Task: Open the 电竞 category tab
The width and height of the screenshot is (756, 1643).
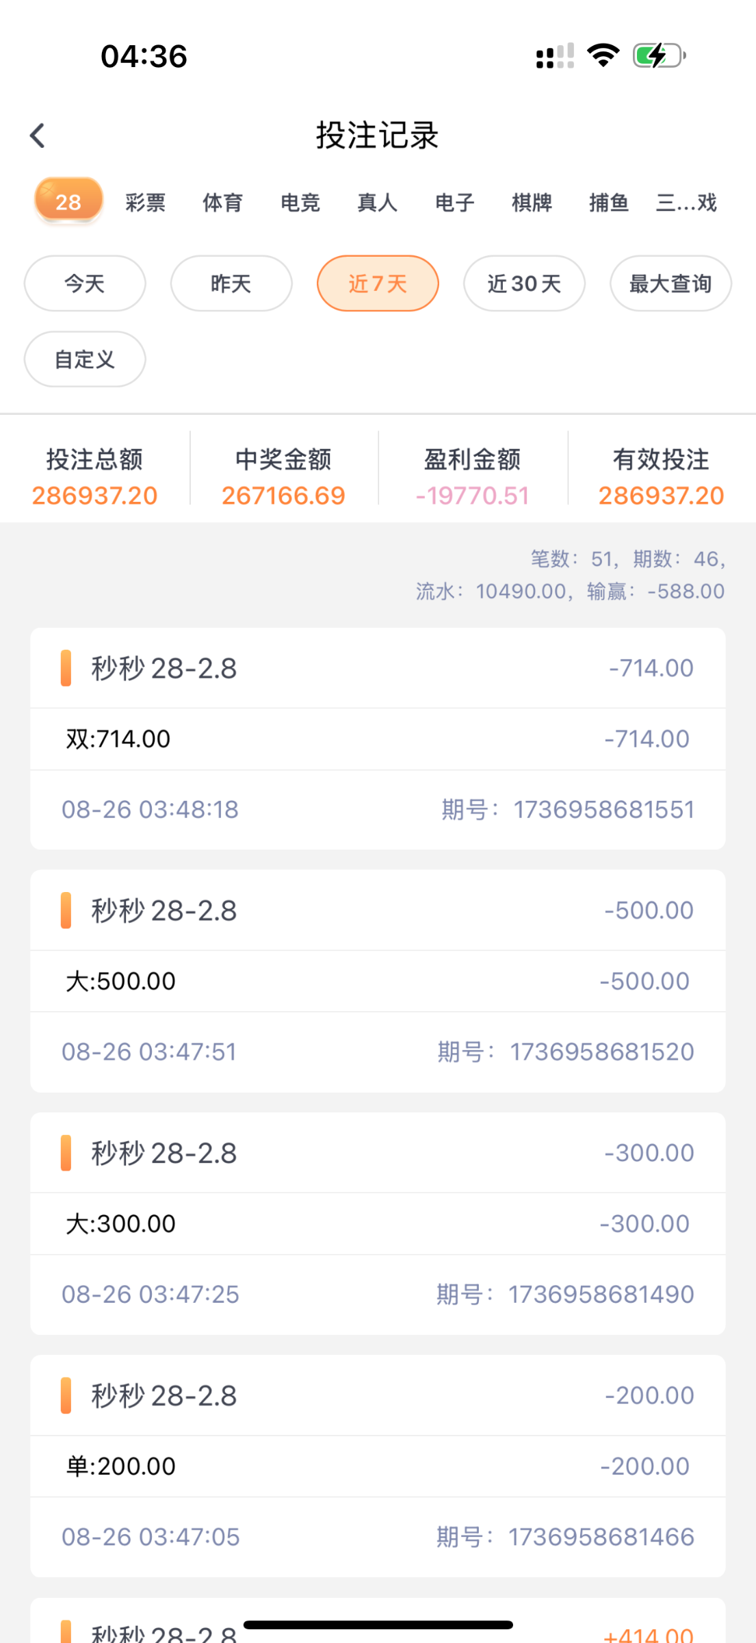Action: coord(300,203)
